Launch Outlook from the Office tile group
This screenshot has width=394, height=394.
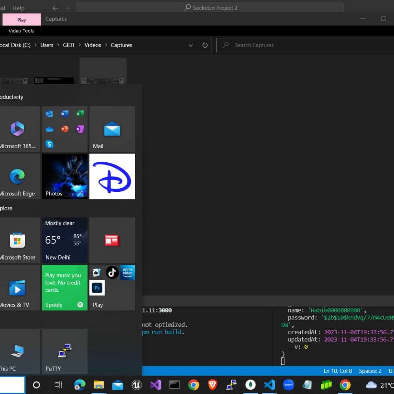click(x=49, y=114)
